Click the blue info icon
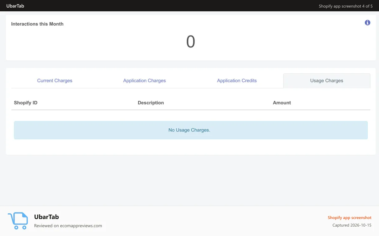Viewport: 379px width, 236px height. tap(367, 23)
